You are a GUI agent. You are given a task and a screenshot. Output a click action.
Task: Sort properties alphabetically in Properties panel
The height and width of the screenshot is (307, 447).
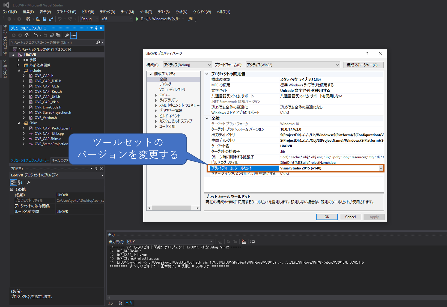[20, 182]
